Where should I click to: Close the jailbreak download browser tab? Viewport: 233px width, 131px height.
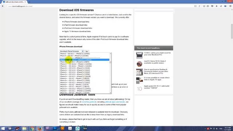click(25, 2)
